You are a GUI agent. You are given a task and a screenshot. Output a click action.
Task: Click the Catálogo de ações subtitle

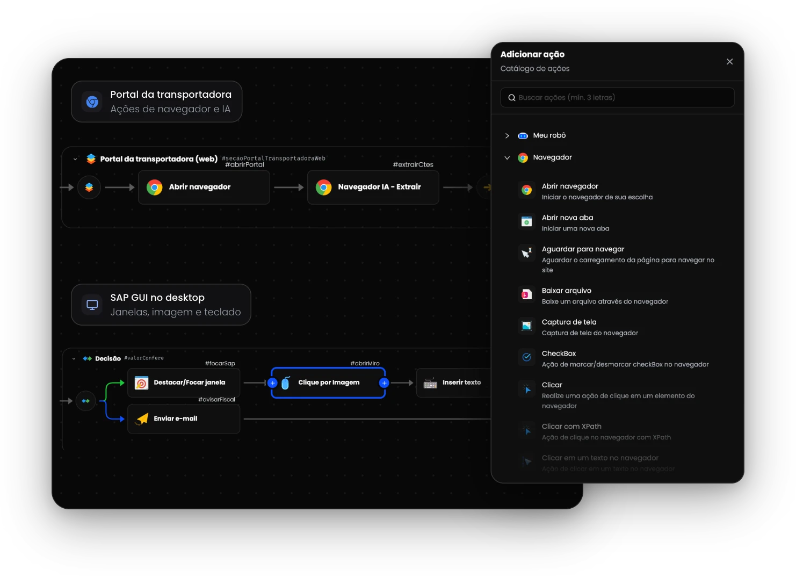click(535, 69)
